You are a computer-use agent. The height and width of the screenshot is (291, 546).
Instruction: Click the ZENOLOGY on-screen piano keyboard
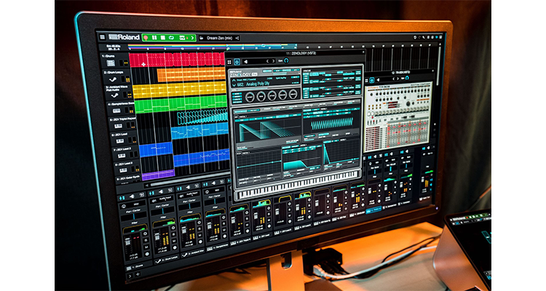click(x=299, y=186)
